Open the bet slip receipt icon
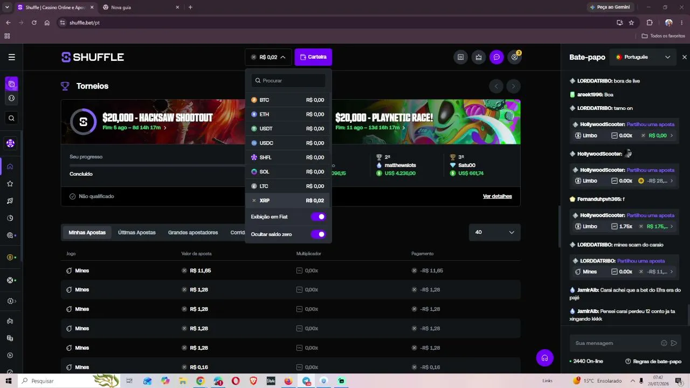The width and height of the screenshot is (690, 388). point(460,57)
